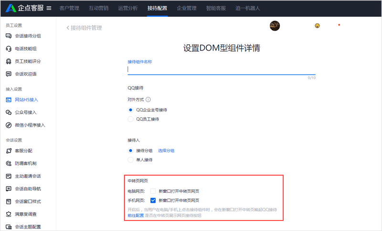Image resolution: width=382 pixels, height=231 pixels.
Task: Click the 会话自助导航 chat icon
Action: pos(9,189)
